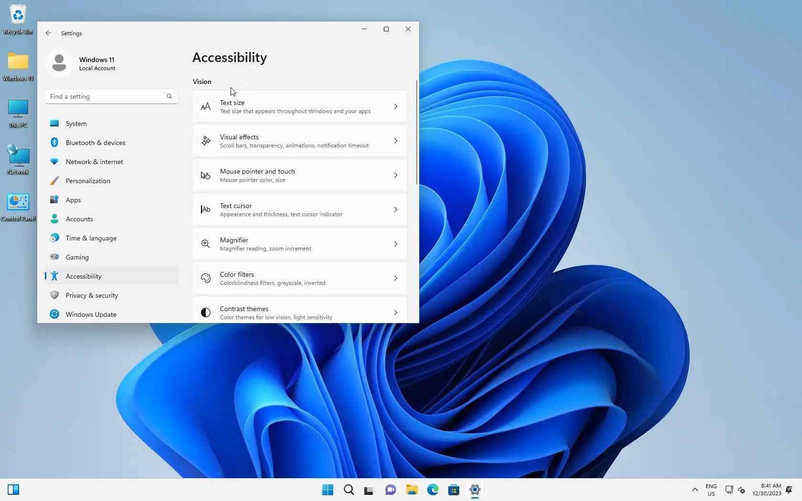This screenshot has height=501, width=802.
Task: Open Apps settings category
Action: (112, 200)
